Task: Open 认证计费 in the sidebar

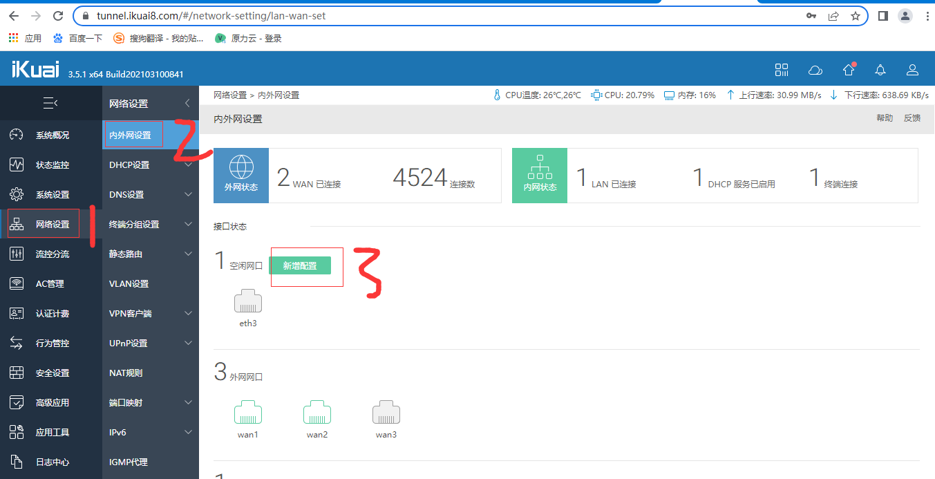Action: coord(51,313)
